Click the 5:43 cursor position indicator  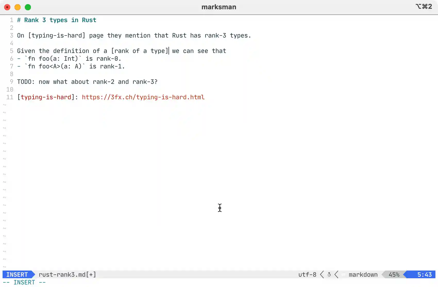tap(425, 275)
